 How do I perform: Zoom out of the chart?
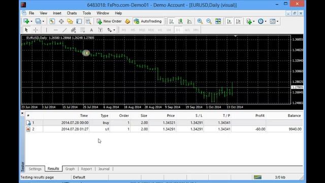[x=209, y=21]
